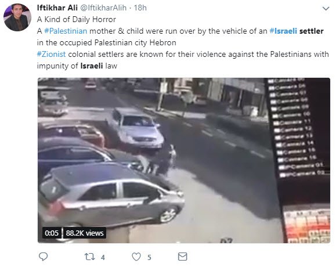Click the envelope direct message icon
The image size is (336, 267).
click(x=183, y=257)
